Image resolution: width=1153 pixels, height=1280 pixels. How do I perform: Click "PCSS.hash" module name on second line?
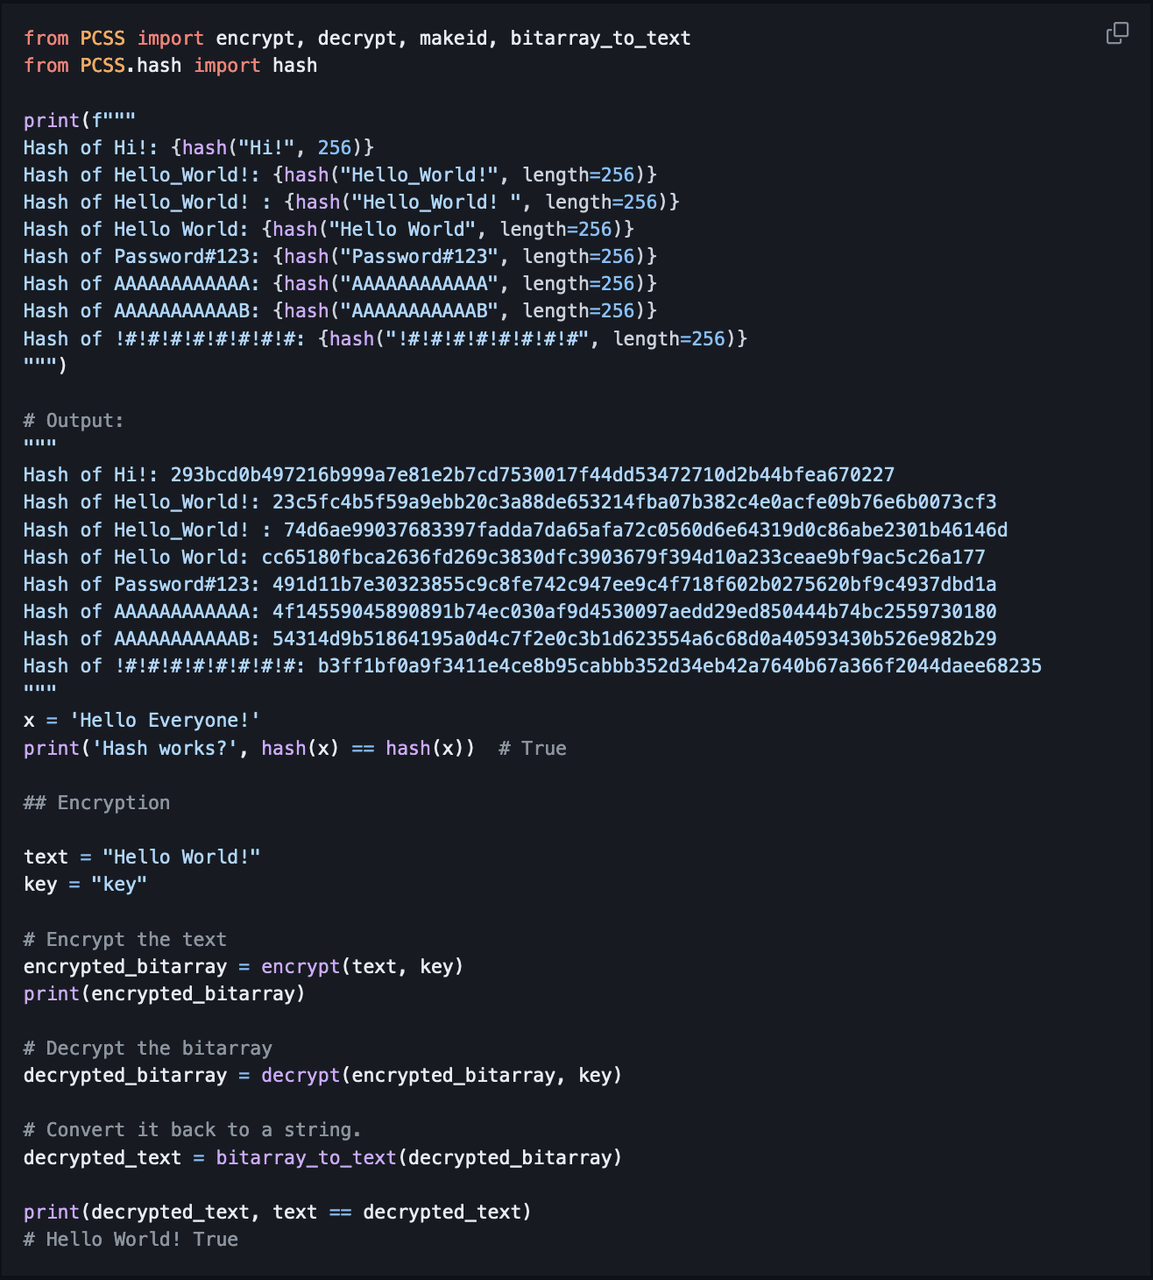click(x=131, y=66)
